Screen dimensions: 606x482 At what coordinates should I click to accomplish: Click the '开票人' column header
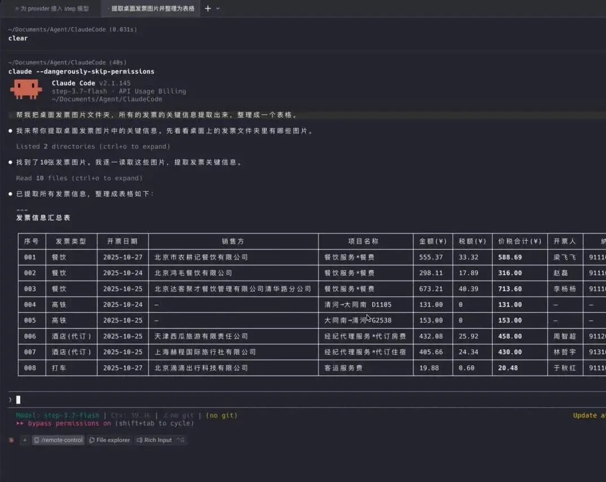565,241
